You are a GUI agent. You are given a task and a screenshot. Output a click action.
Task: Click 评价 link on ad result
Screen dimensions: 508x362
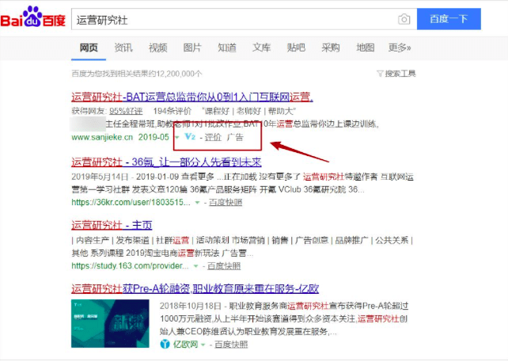[x=213, y=137]
